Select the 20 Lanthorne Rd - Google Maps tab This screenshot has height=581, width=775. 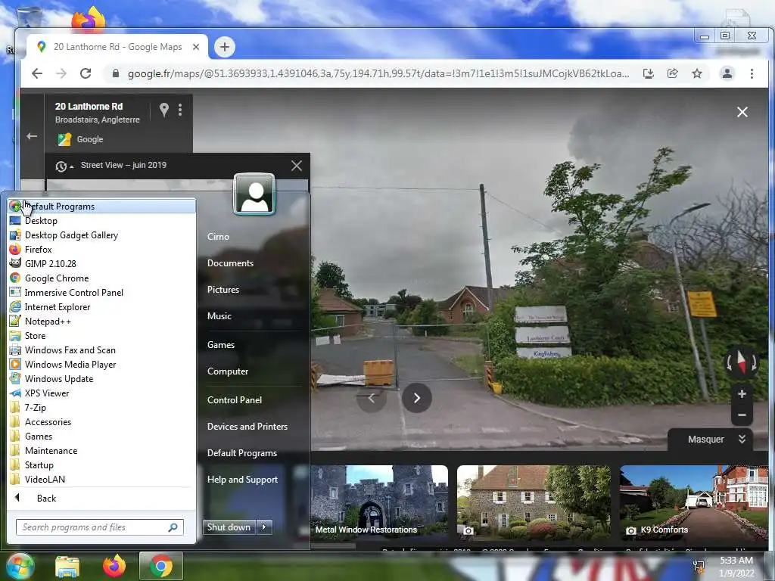coord(117,47)
